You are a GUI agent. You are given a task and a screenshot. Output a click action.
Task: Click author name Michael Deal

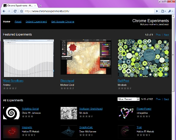(x=67, y=85)
